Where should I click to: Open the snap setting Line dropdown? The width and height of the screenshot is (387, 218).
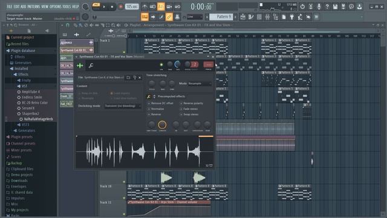pos(195,17)
